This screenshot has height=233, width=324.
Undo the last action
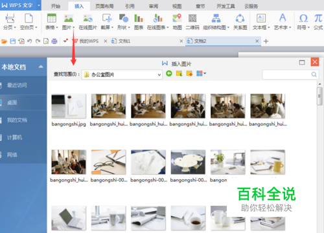click(x=30, y=41)
